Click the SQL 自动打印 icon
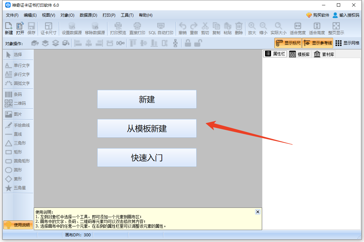The image size is (364, 242). tap(160, 28)
